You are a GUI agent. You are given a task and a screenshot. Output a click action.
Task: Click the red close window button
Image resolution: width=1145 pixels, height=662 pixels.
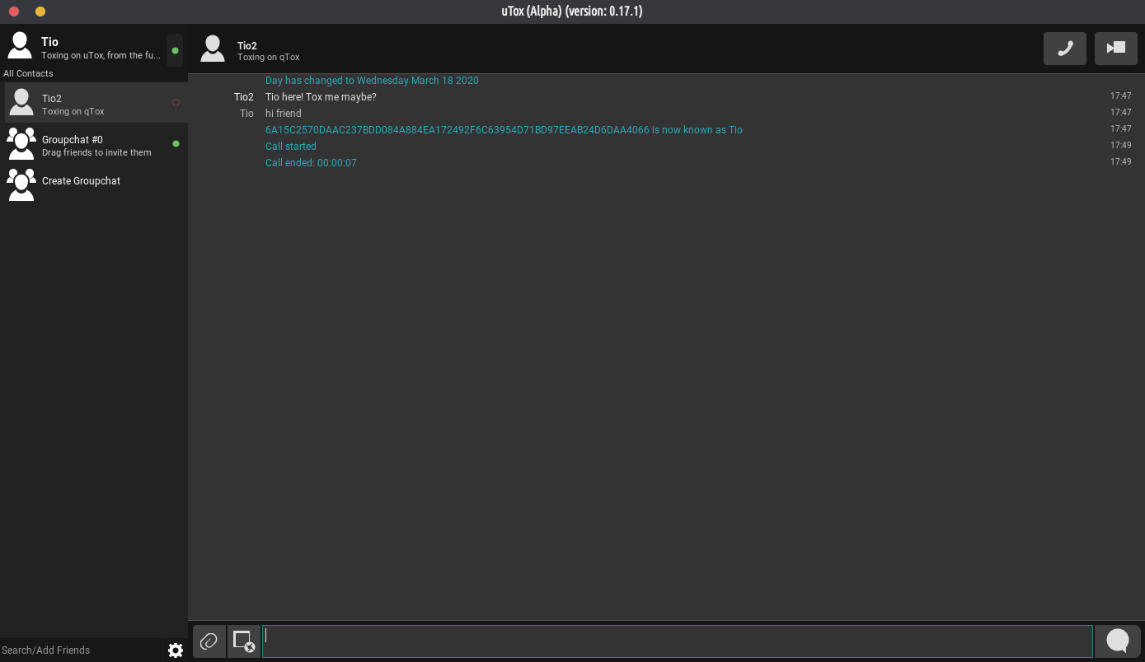14,12
